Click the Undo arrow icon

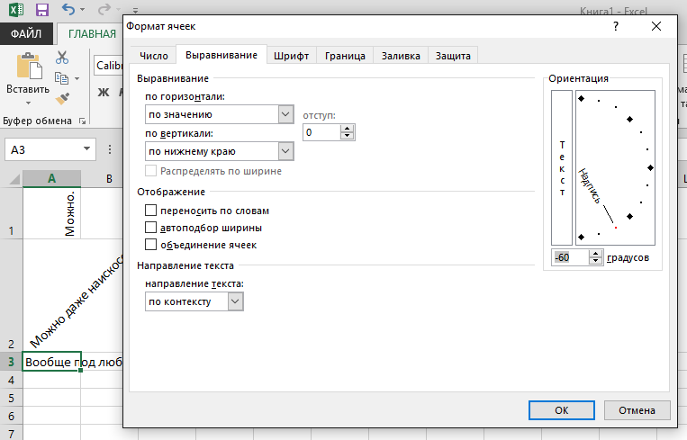click(x=68, y=9)
